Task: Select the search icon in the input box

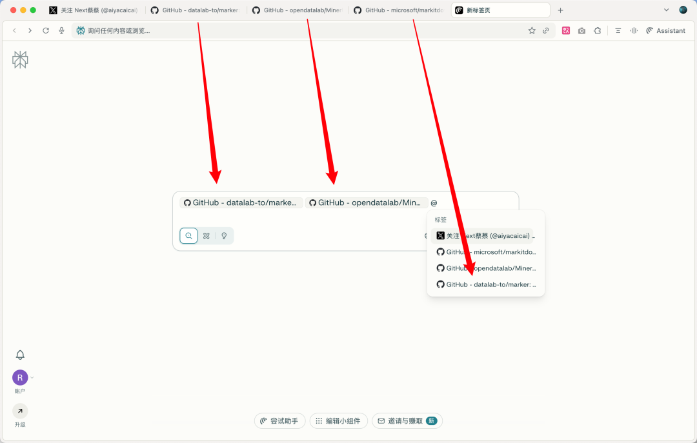Action: [188, 235]
